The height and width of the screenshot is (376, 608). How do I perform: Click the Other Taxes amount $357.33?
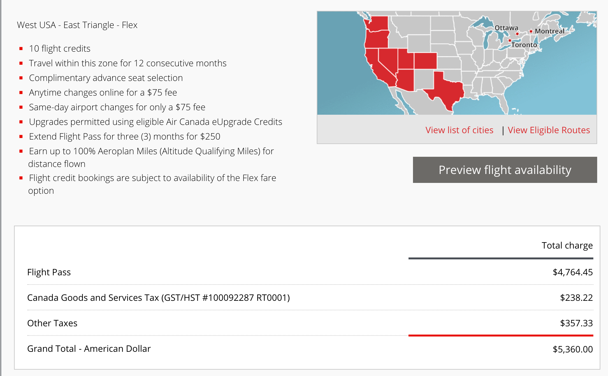coord(576,323)
